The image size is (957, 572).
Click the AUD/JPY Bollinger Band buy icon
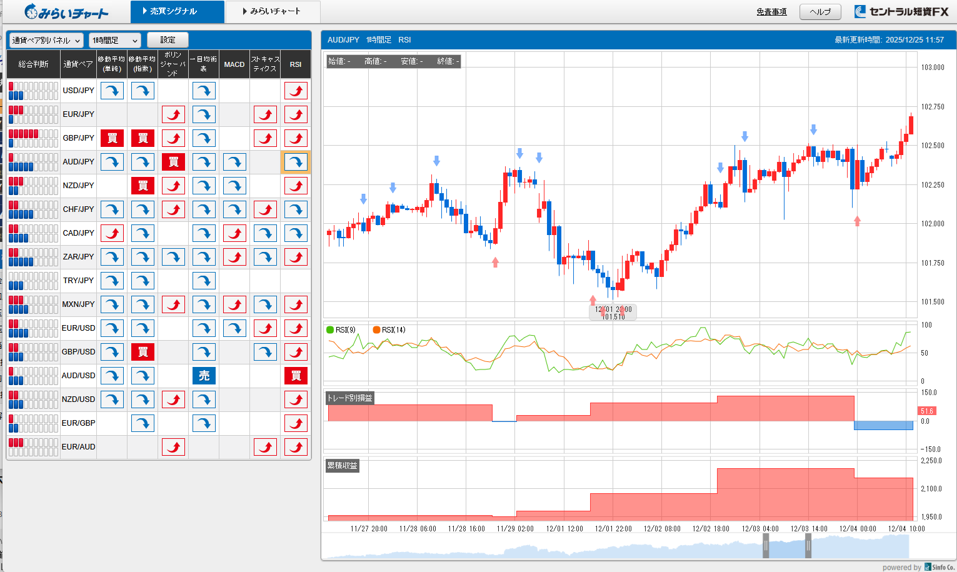click(173, 162)
